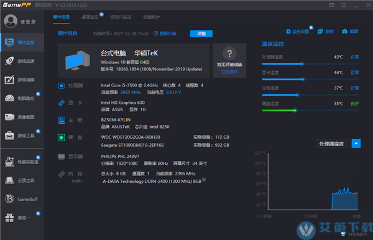The width and height of the screenshot is (373, 240).
Task: Open 录像截图 camera icon in sidebar
Action: coord(9,117)
